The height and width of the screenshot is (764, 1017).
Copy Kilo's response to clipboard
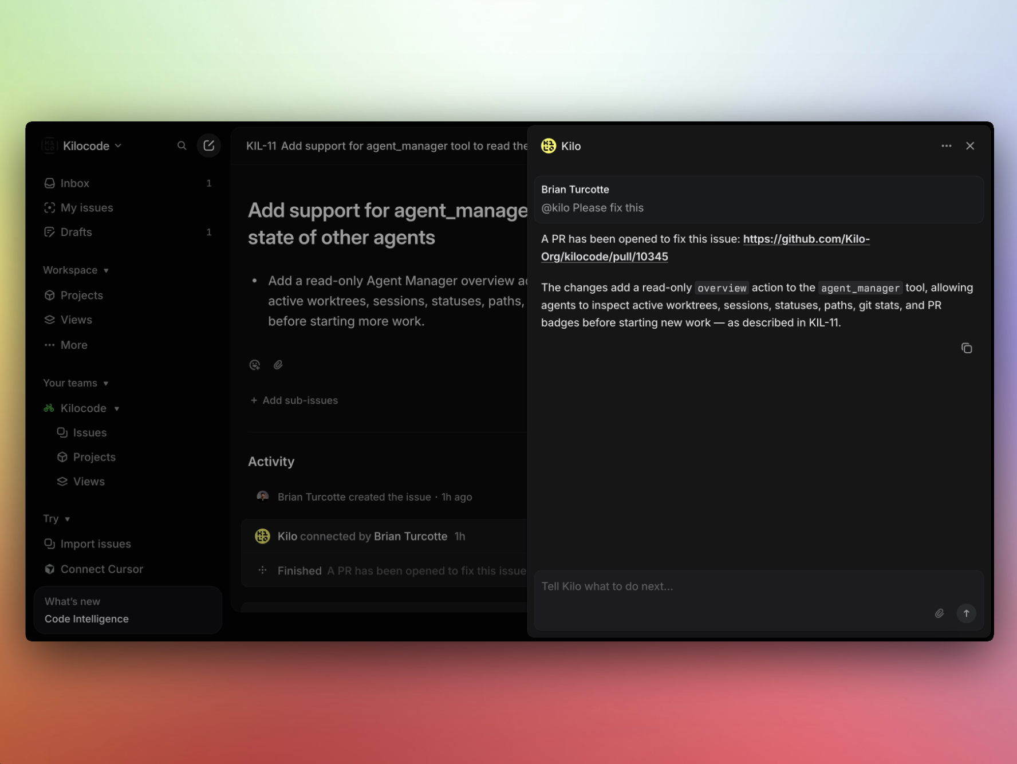click(x=967, y=348)
